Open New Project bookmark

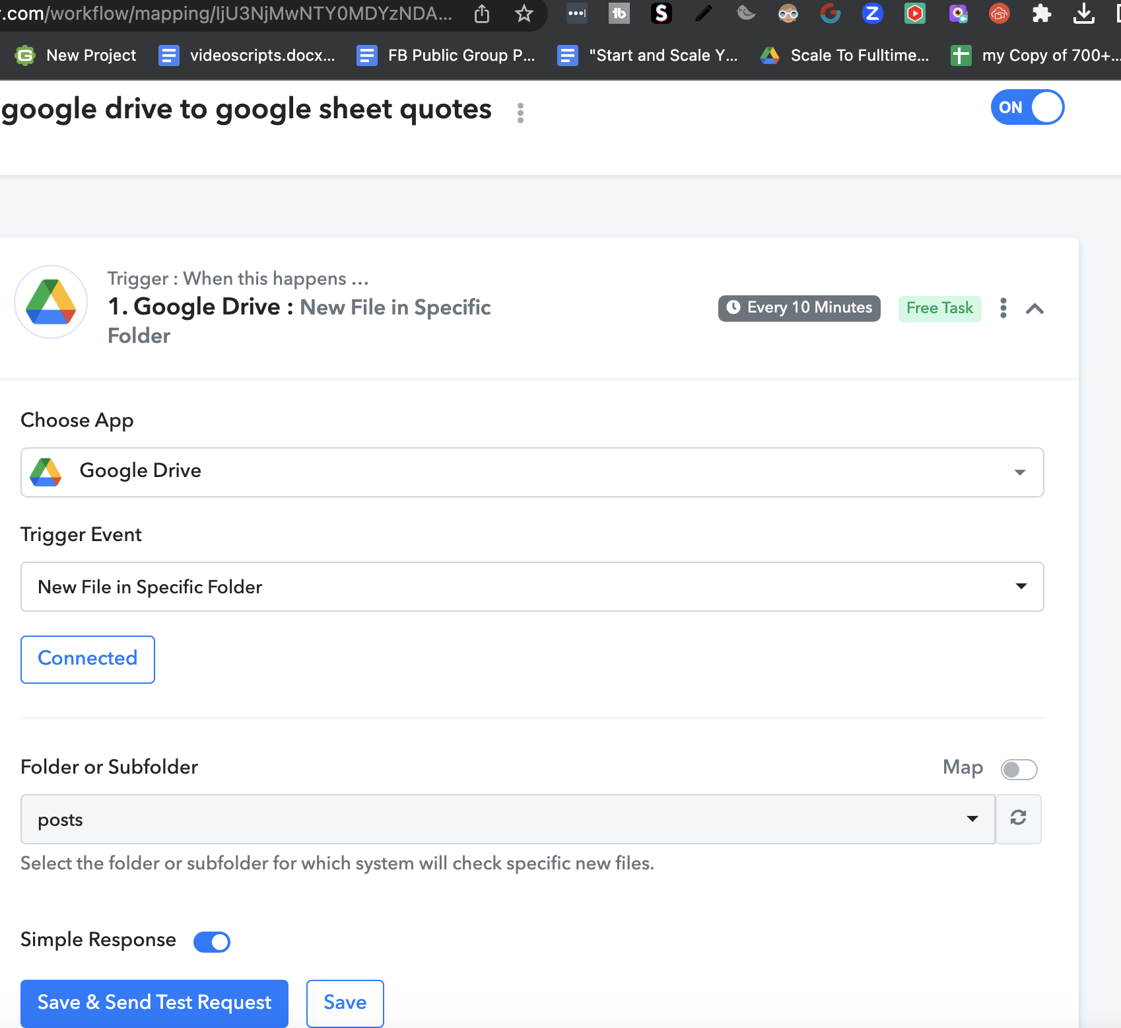[75, 55]
